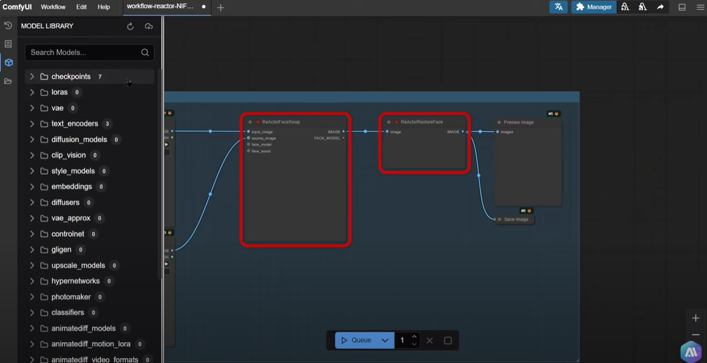
Task: Open the workflows folder sidebar icon
Action: [8, 81]
